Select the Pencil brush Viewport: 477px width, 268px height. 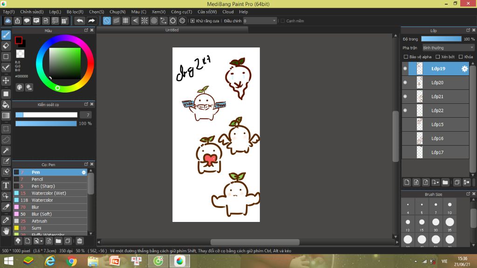(x=50, y=179)
